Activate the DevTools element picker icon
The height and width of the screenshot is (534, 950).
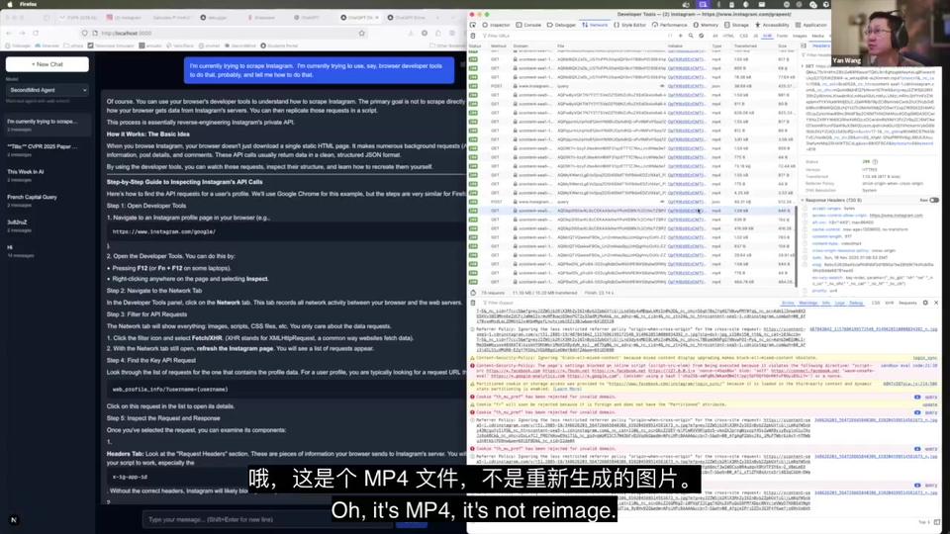(473, 25)
